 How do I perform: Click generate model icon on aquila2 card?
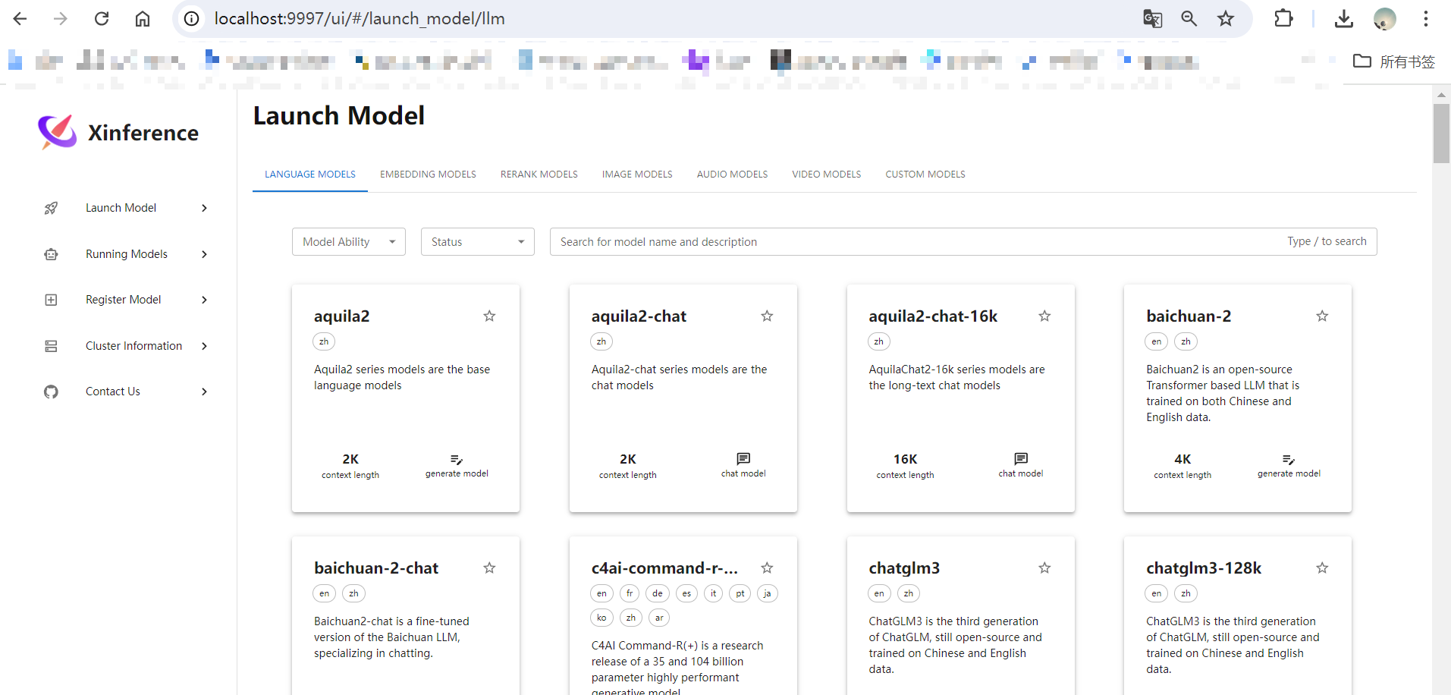[457, 459]
